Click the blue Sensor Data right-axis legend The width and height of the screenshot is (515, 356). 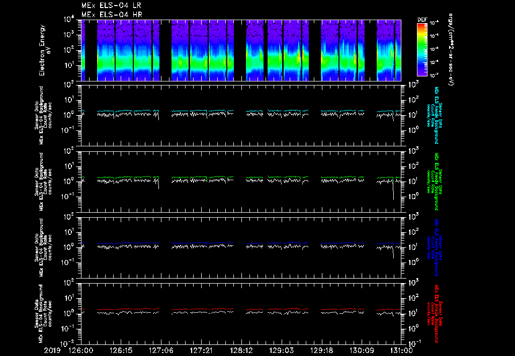[435, 248]
